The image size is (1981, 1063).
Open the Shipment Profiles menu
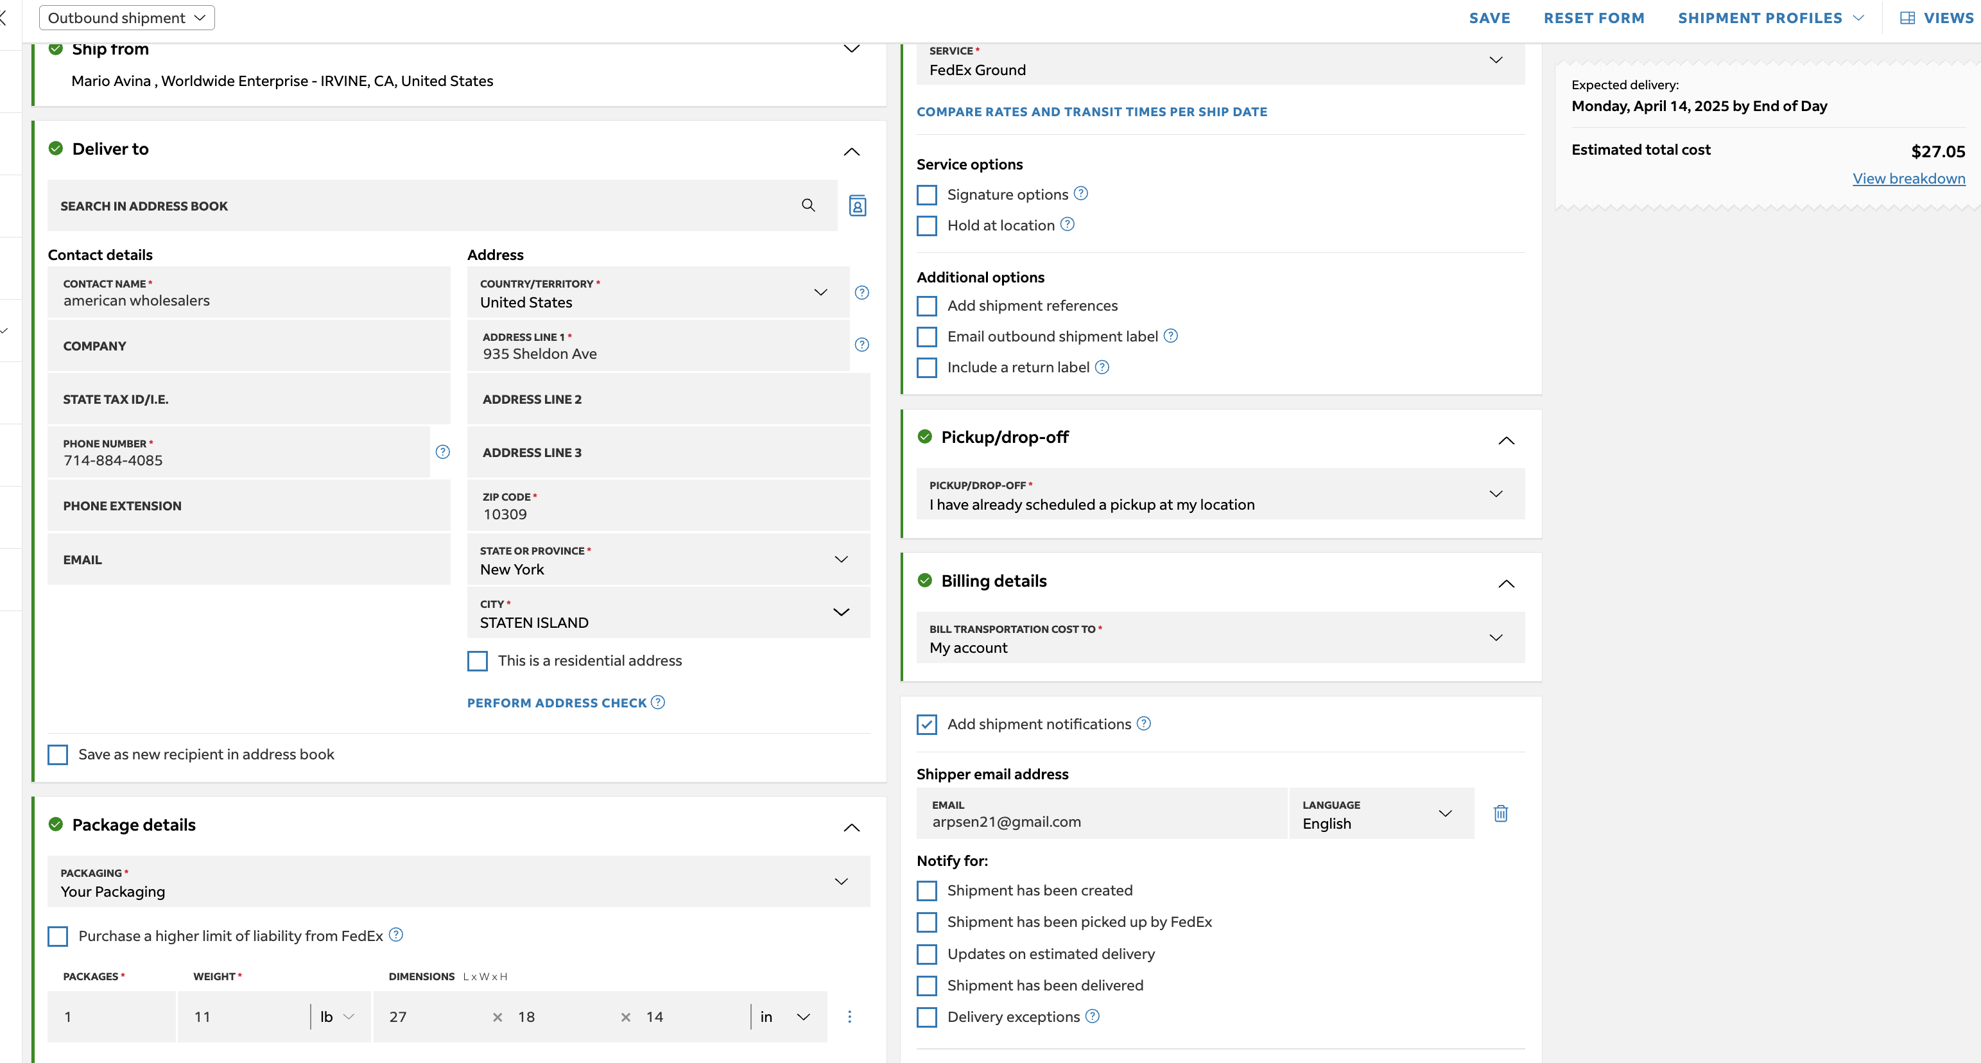coord(1770,18)
